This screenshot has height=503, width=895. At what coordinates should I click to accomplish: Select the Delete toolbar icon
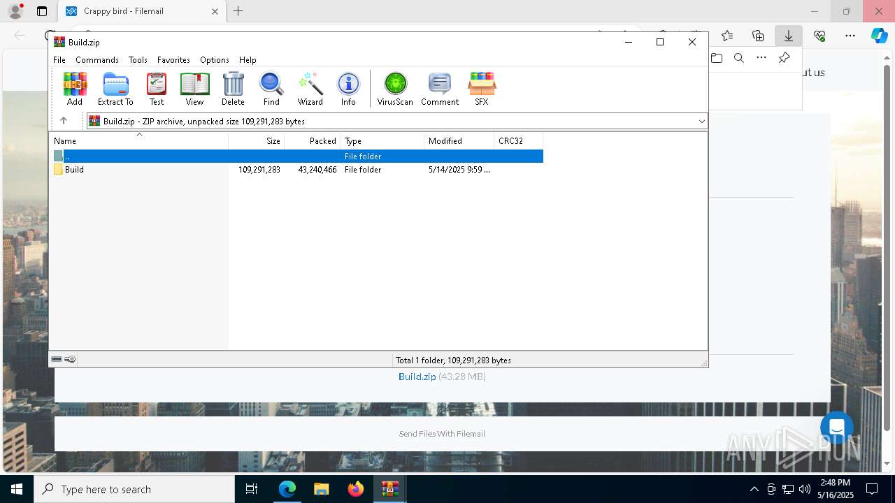233,89
